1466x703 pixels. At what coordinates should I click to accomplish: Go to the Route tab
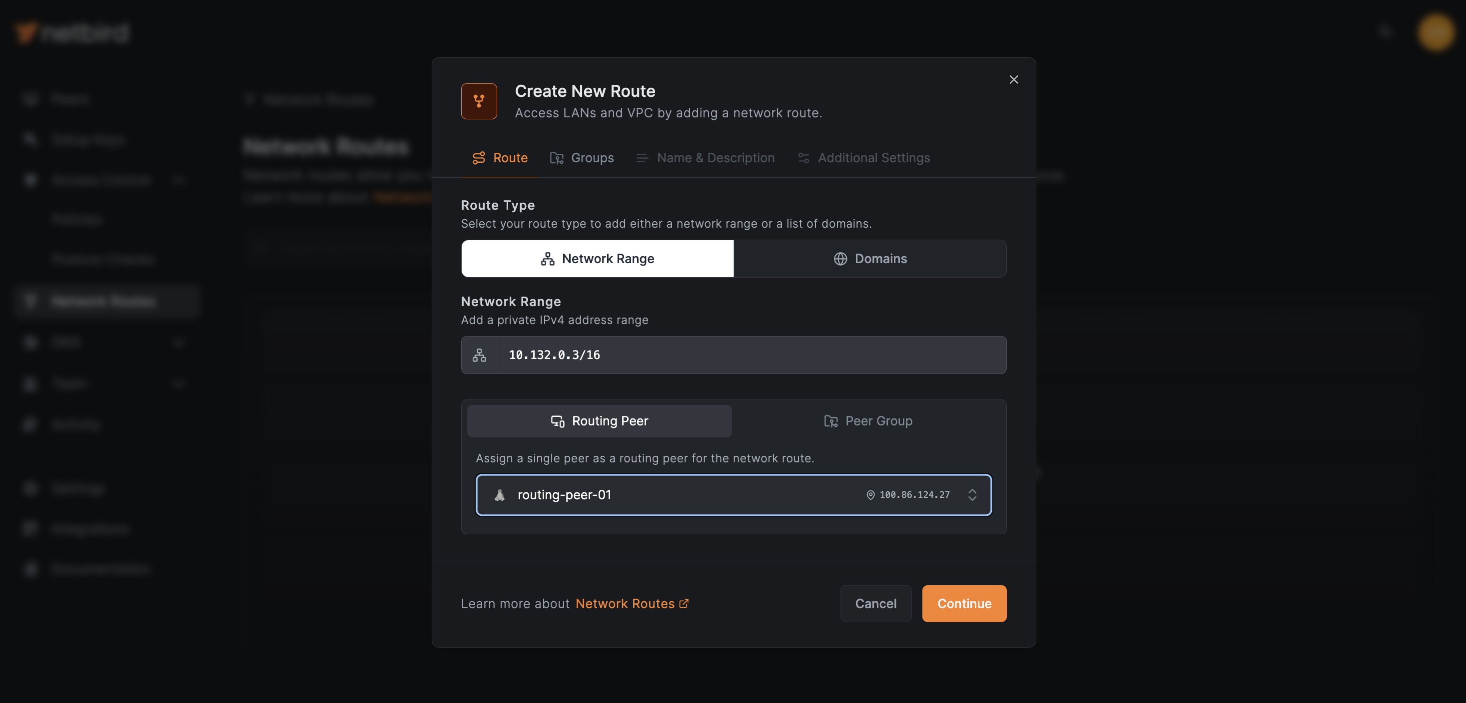(x=500, y=158)
